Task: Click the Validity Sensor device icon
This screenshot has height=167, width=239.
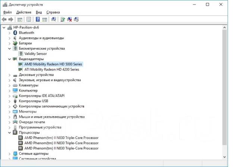Action: 21,54
